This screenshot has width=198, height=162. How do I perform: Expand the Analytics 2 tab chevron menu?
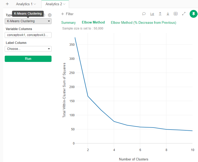64,4
